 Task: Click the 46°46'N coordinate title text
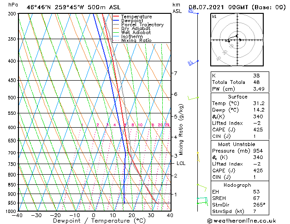pos(38,7)
